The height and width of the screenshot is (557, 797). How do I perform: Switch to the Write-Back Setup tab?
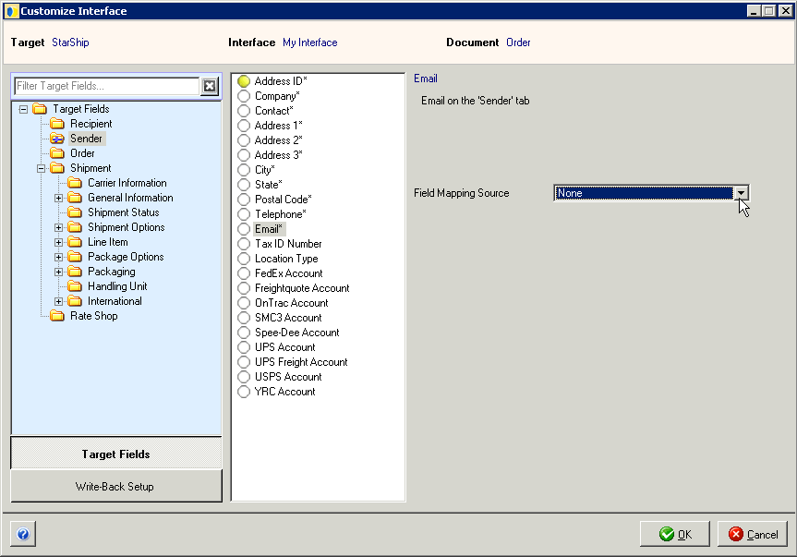(115, 486)
